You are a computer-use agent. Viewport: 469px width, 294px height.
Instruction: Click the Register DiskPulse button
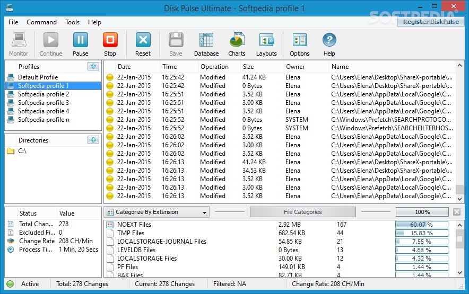431,22
